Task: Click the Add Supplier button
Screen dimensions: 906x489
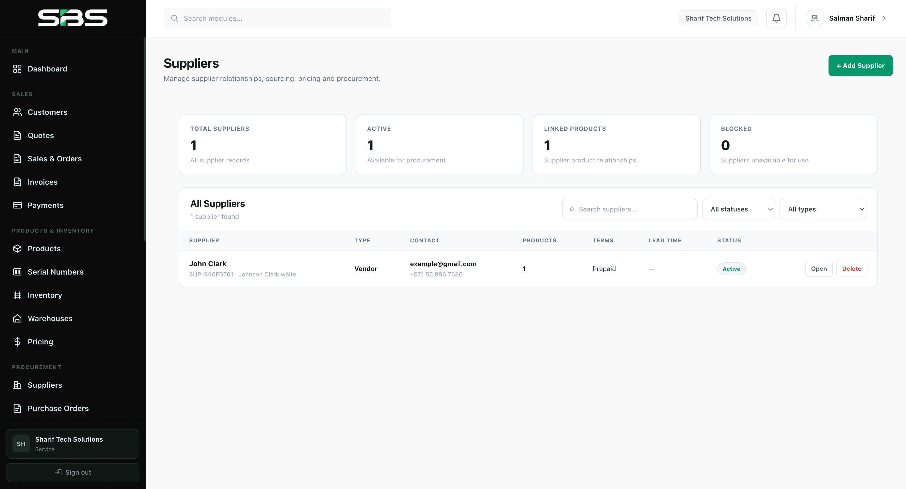Action: (x=860, y=65)
